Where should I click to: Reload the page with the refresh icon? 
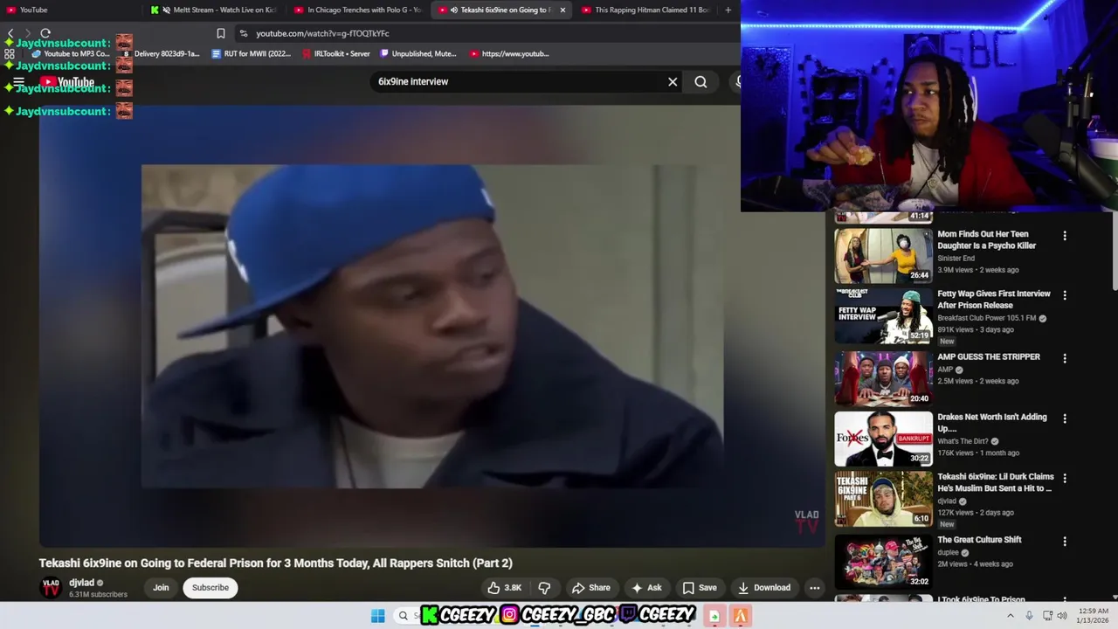tap(45, 33)
